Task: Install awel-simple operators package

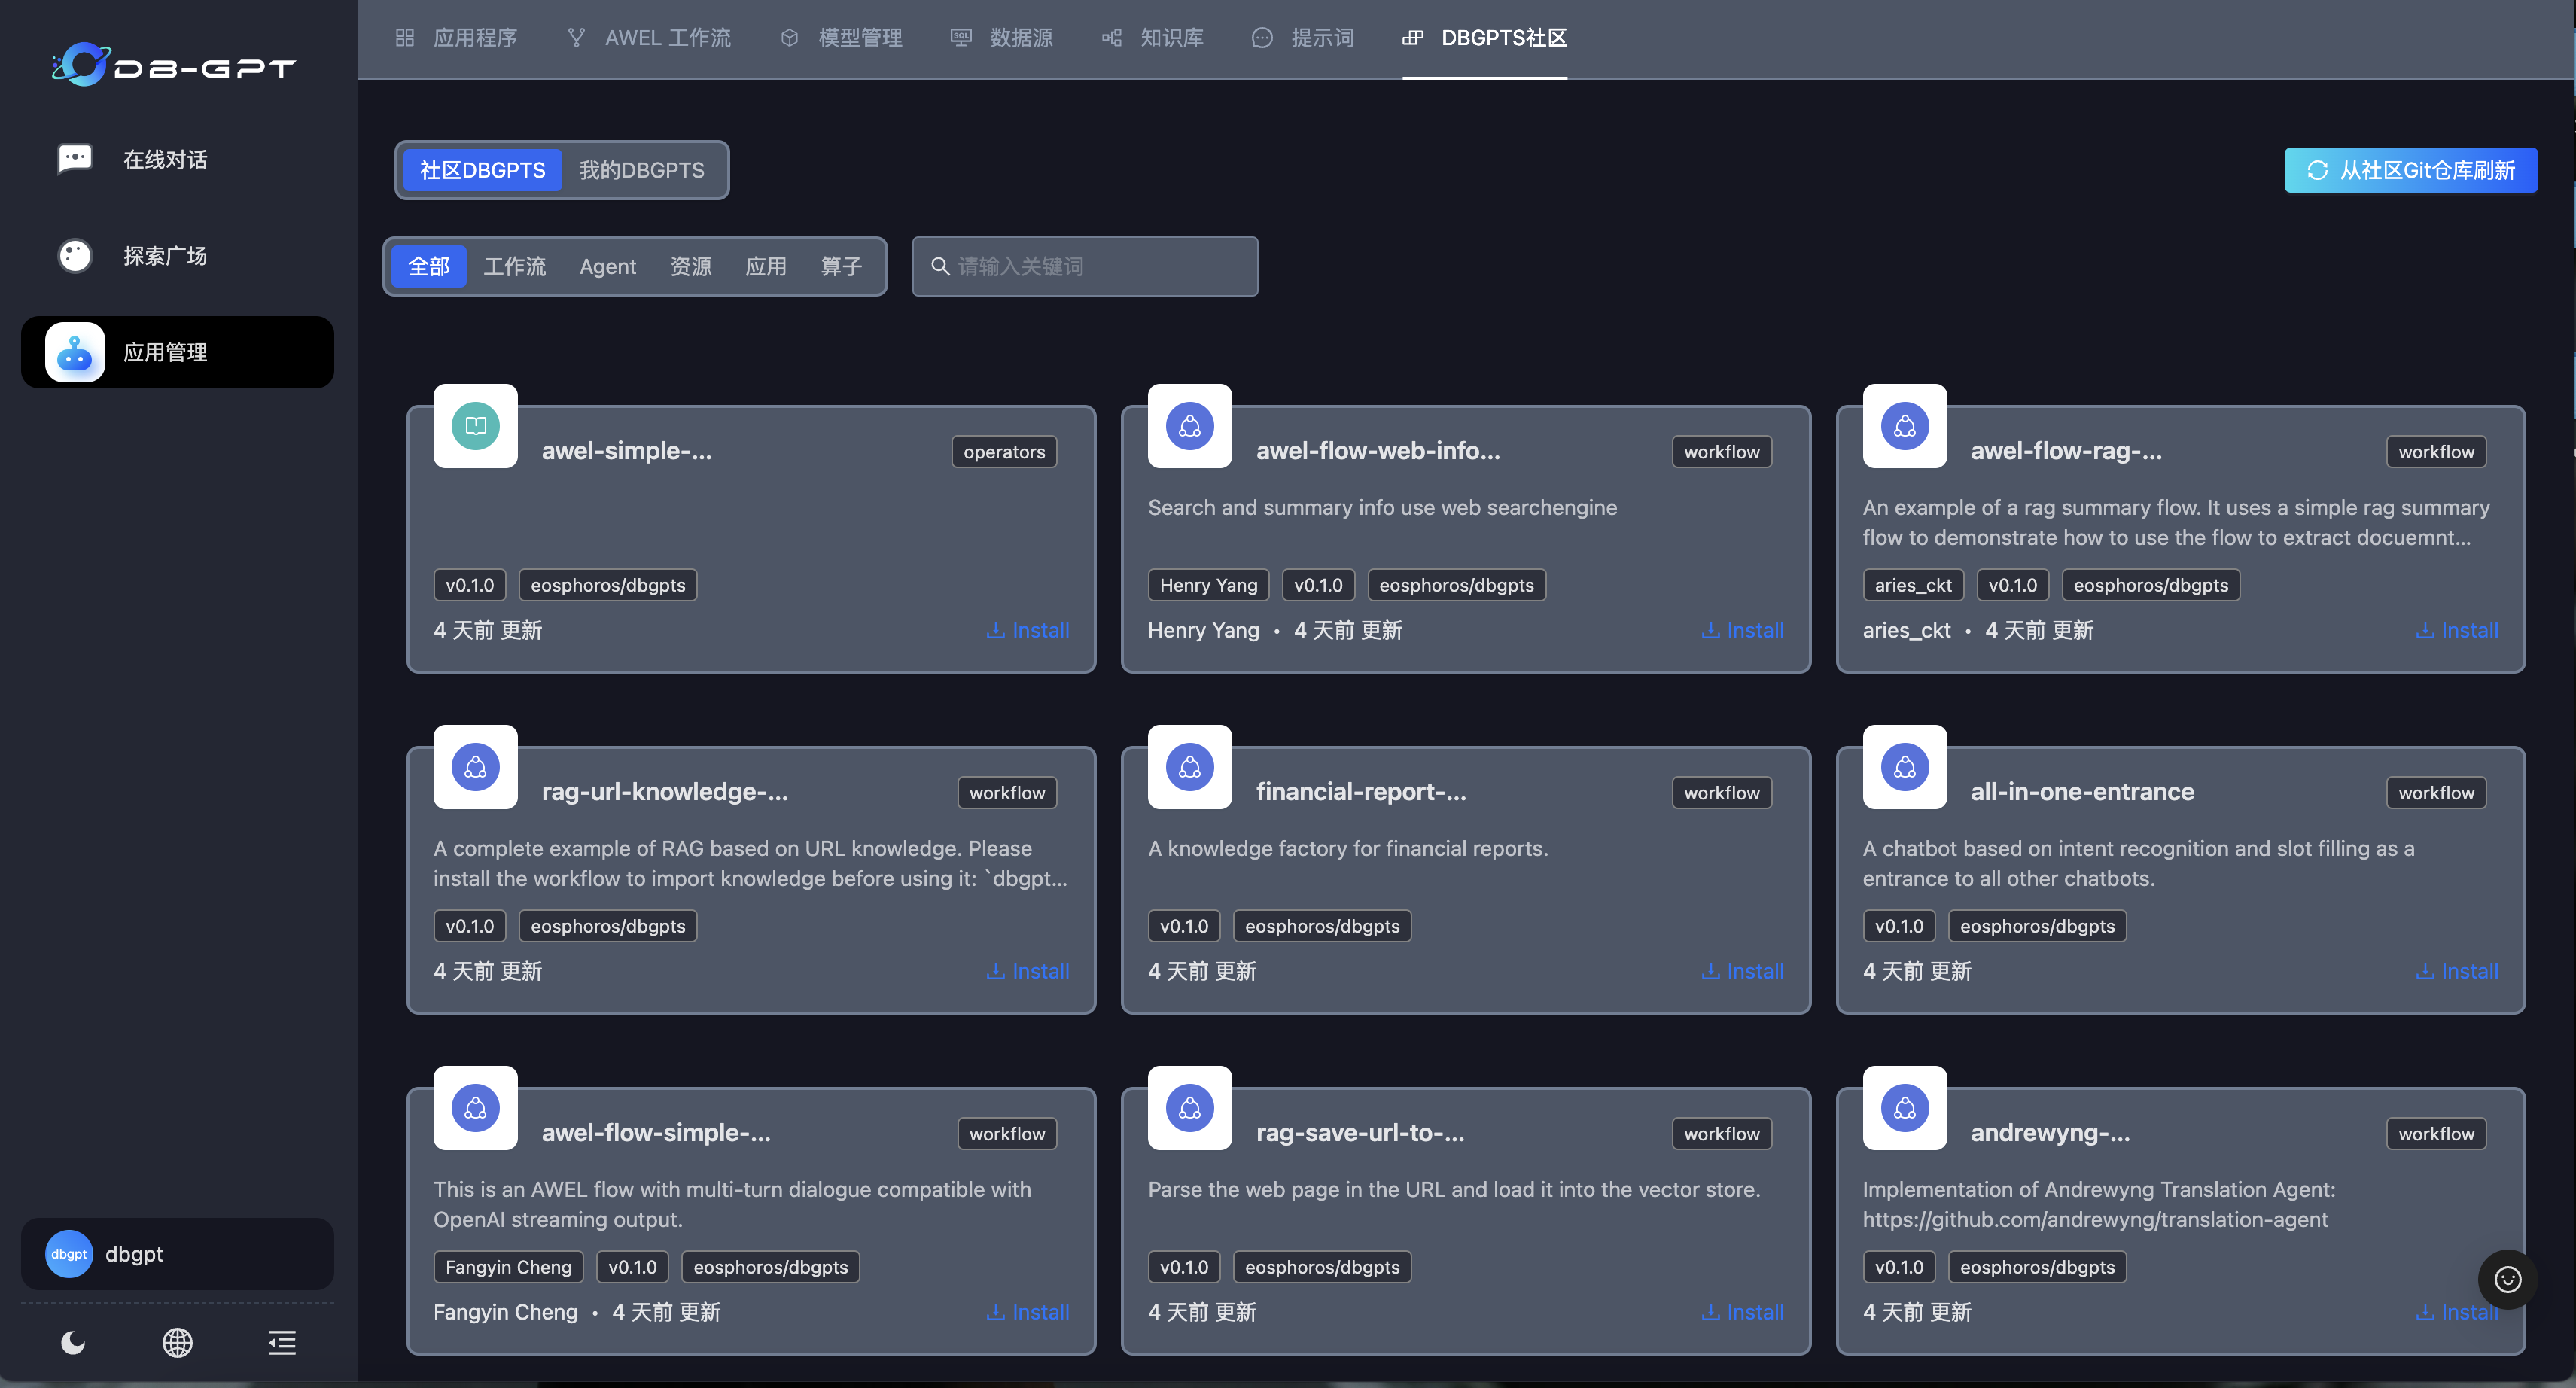Action: coord(1028,630)
